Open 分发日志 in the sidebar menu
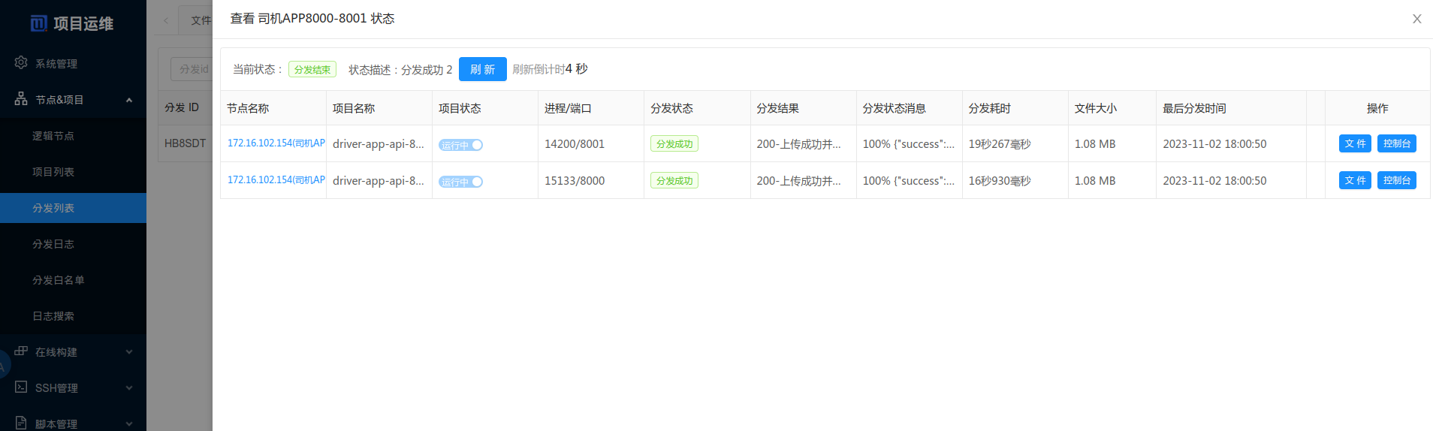The width and height of the screenshot is (1433, 431). click(x=53, y=244)
